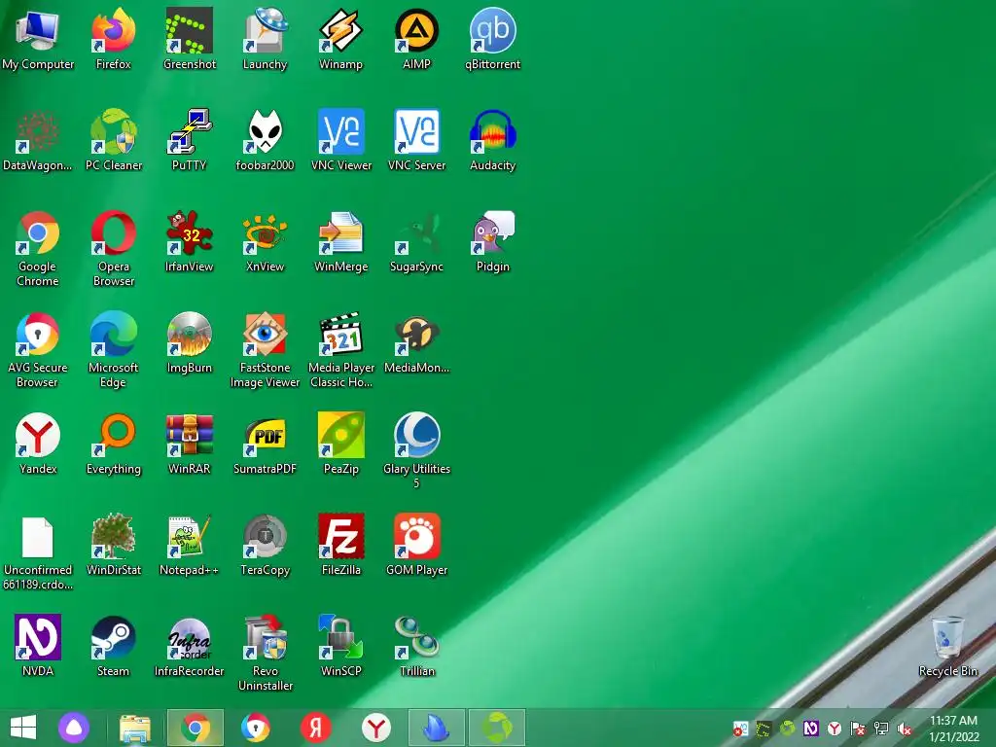Select the Recycle Bin on the desktop
The image size is (996, 747).
[947, 646]
